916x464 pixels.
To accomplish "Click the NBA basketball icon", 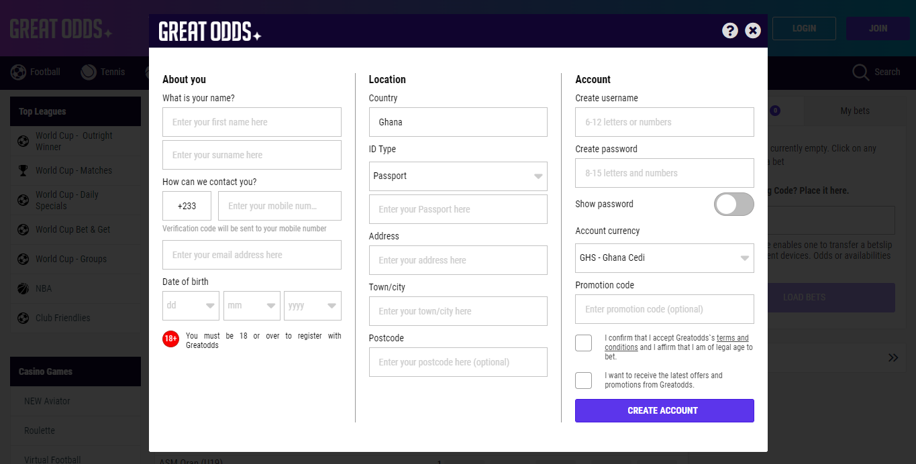I will point(23,288).
